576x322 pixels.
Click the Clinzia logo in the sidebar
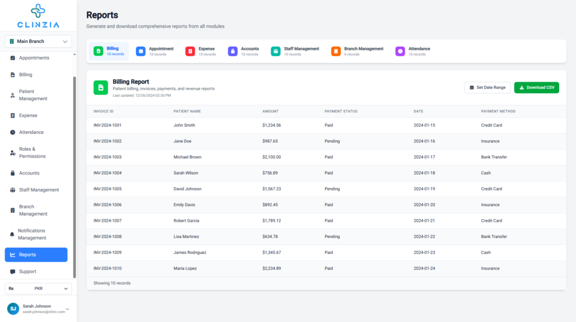pos(38,16)
